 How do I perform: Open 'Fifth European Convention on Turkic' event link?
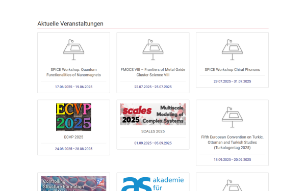tap(232, 142)
